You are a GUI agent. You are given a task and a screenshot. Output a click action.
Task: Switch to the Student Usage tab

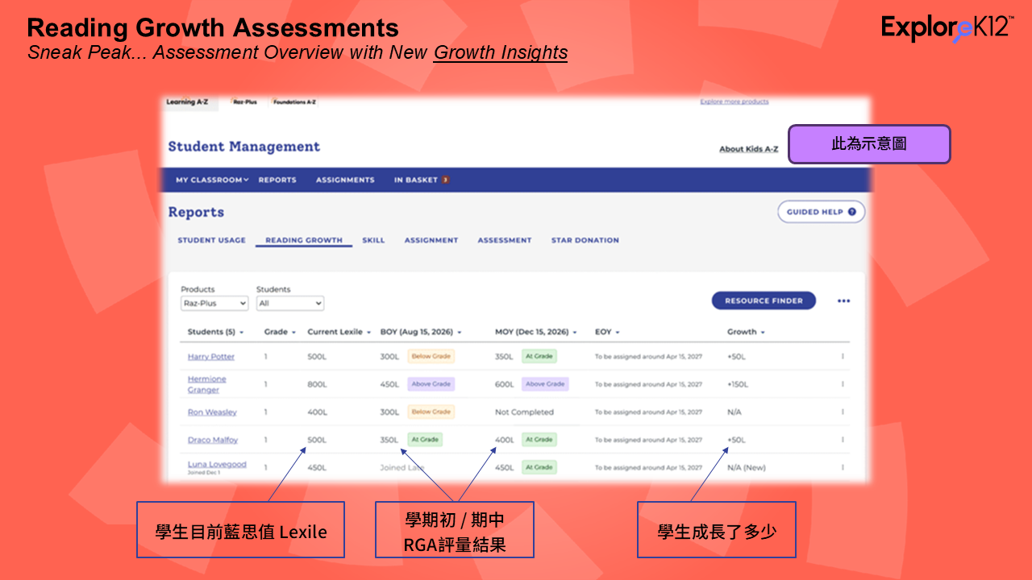[x=212, y=240]
